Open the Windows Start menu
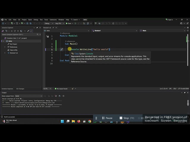 [62, 121]
